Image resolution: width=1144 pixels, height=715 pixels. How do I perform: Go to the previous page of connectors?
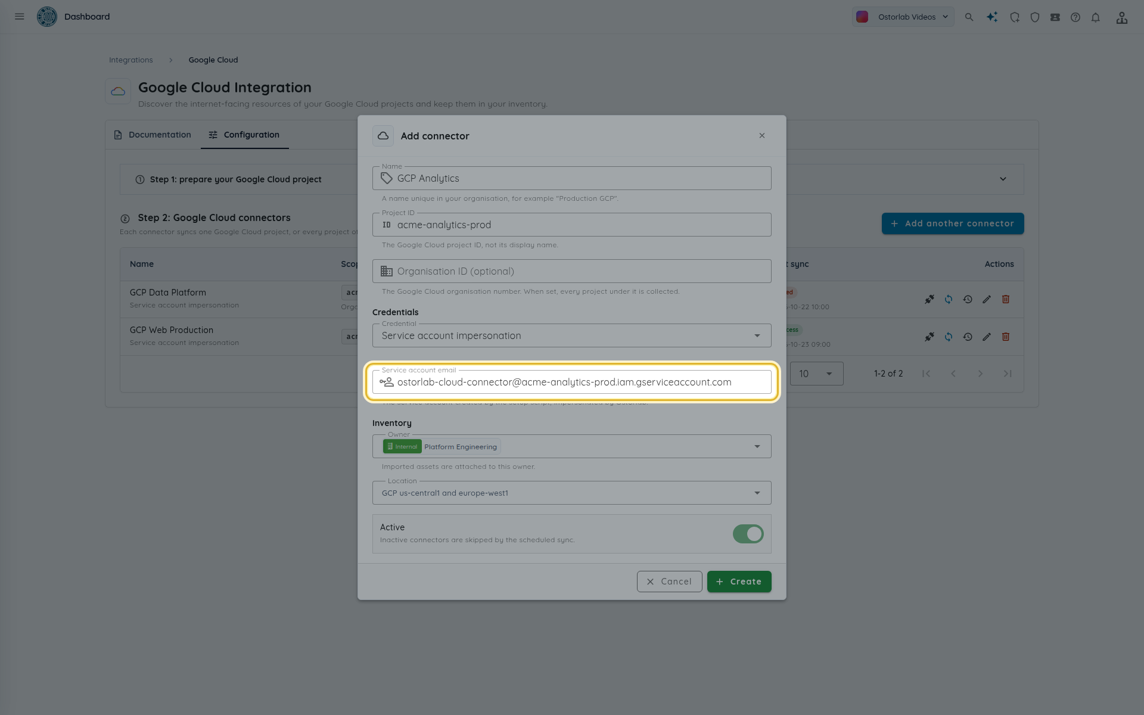[953, 374]
